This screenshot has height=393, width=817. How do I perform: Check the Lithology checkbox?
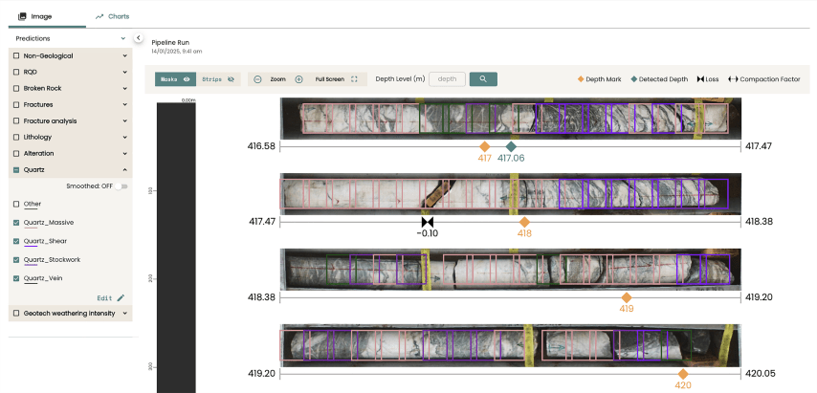pyautogui.click(x=16, y=137)
